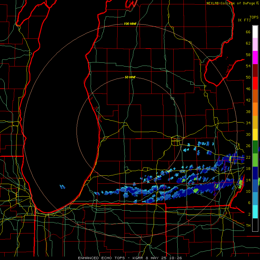Click the orange 42 kft legend swatch
260x260 pixels.
(x=255, y=109)
